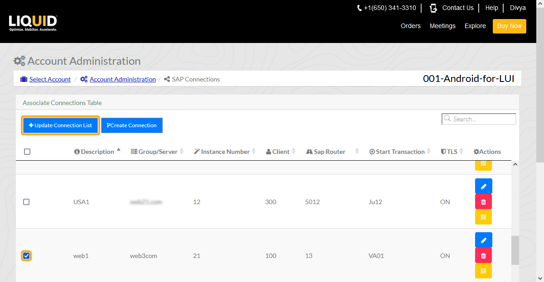Sort table by Sap Router column
544x282 pixels.
332,152
